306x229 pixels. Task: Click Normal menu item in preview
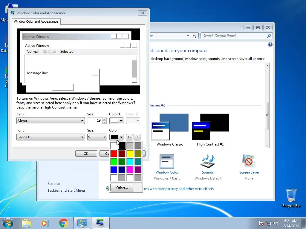point(32,52)
